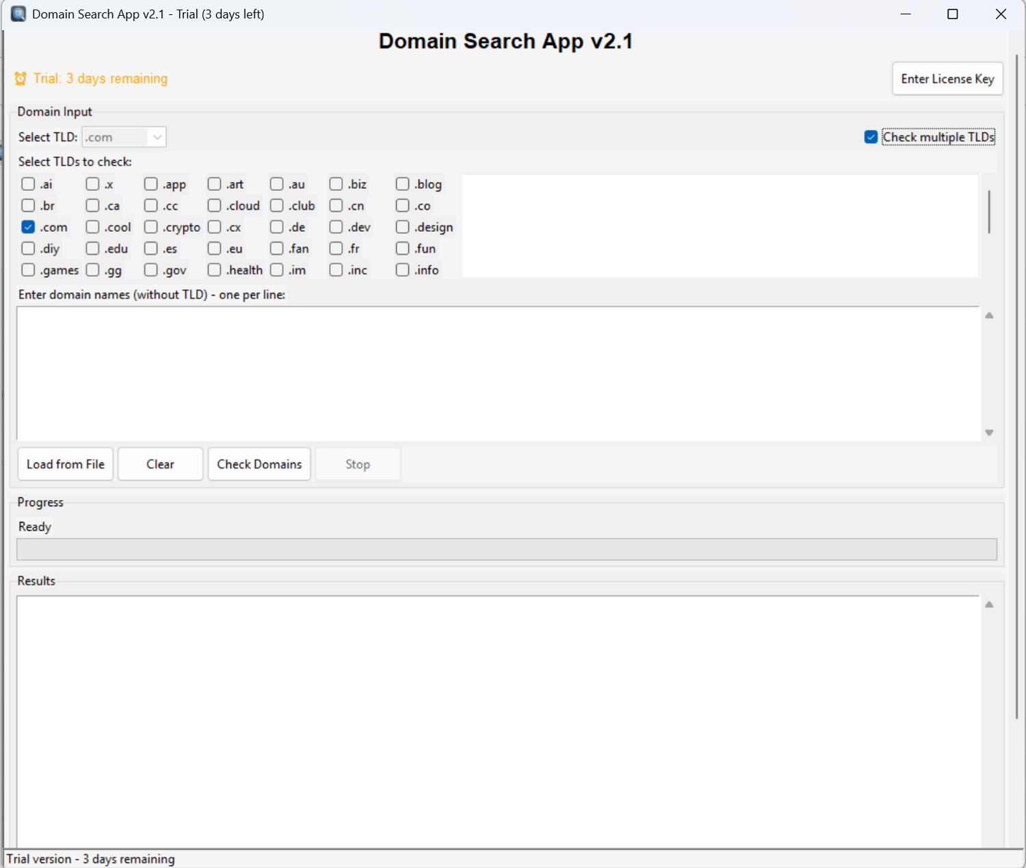Check the .cc TLD option

[x=151, y=205]
